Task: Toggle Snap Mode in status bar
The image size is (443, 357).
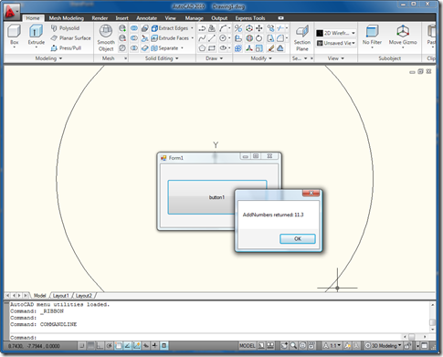Action: pos(82,345)
